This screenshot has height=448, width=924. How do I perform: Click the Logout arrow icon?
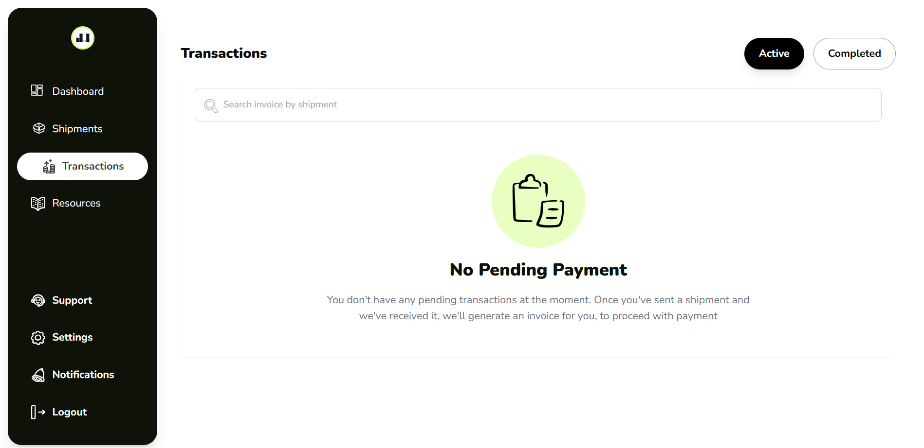pos(38,412)
